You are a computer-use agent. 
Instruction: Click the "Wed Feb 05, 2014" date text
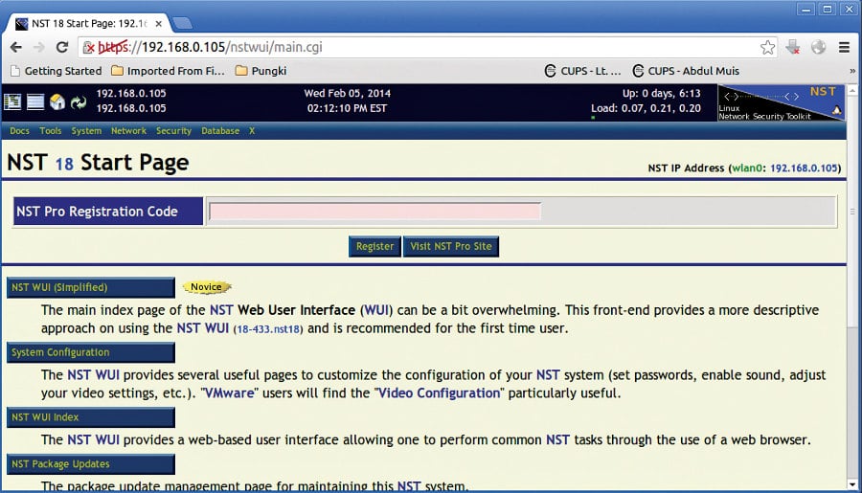coord(348,94)
